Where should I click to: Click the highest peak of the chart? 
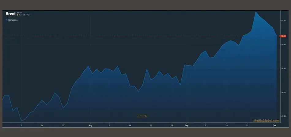point(256,12)
